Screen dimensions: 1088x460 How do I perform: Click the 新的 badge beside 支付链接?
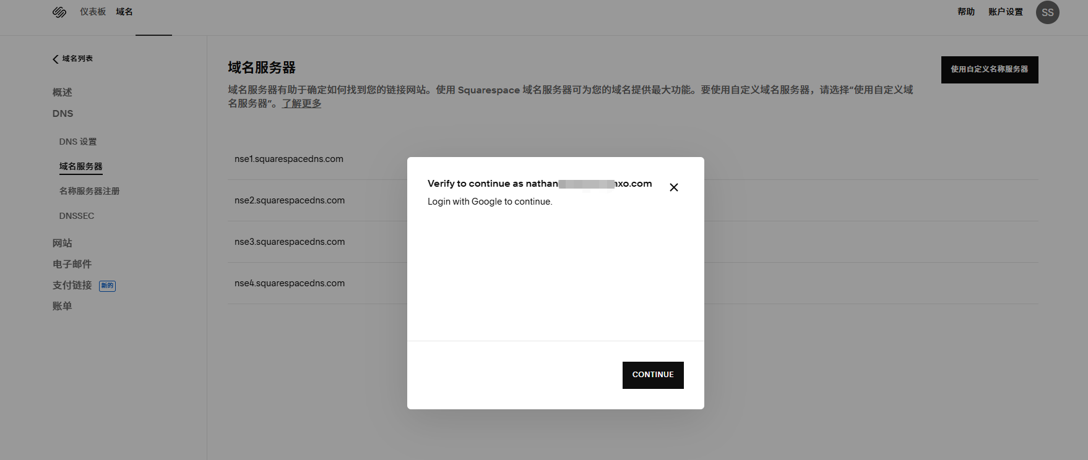coord(108,286)
